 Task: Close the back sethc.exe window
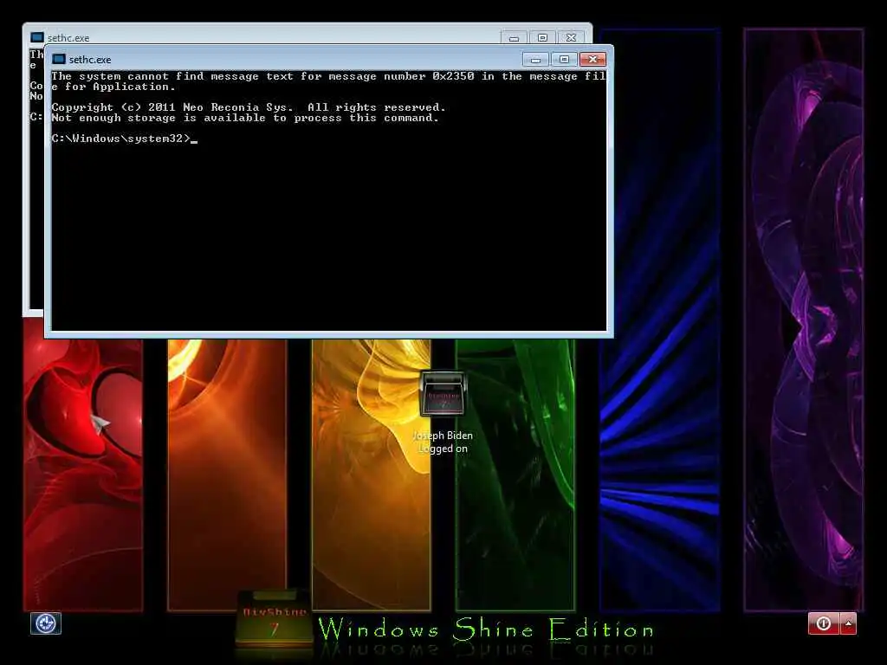(x=572, y=38)
